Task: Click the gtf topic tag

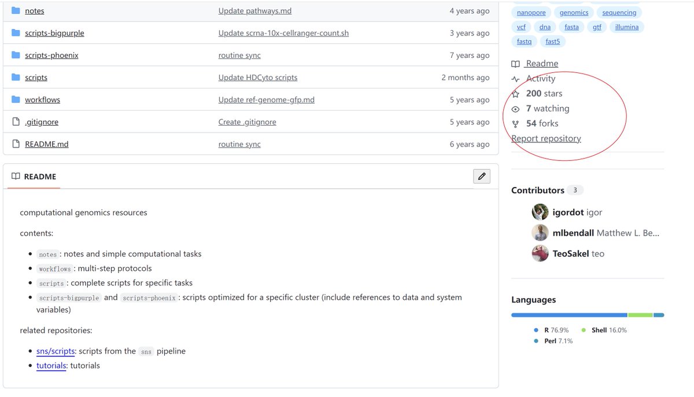Action: [597, 27]
